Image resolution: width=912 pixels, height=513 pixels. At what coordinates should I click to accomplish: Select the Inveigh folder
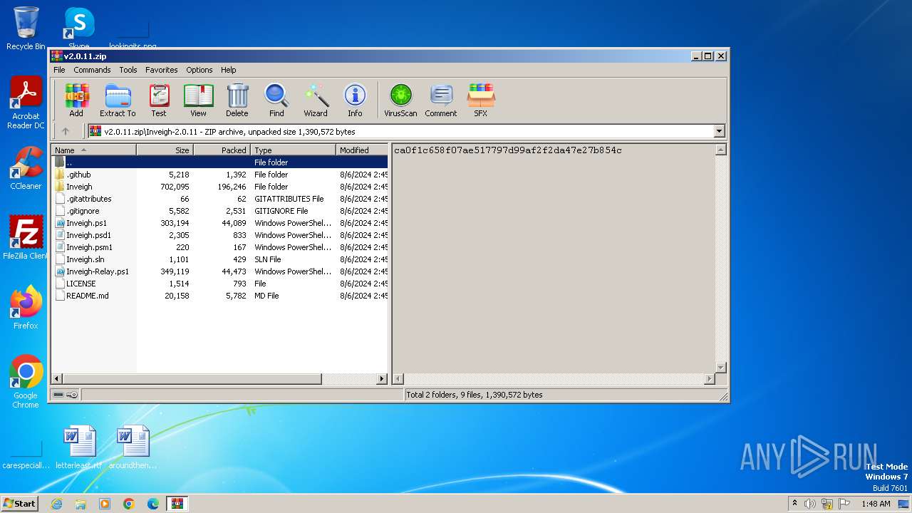(x=220, y=187)
